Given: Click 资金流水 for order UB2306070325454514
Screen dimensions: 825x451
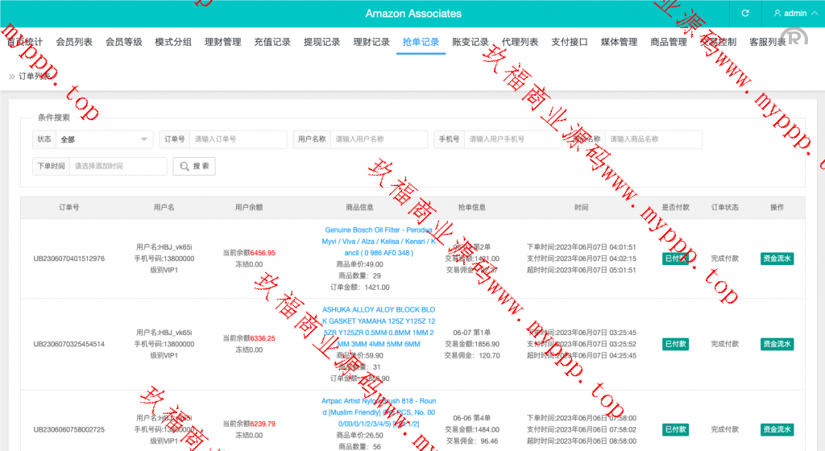Looking at the screenshot, I should [777, 344].
